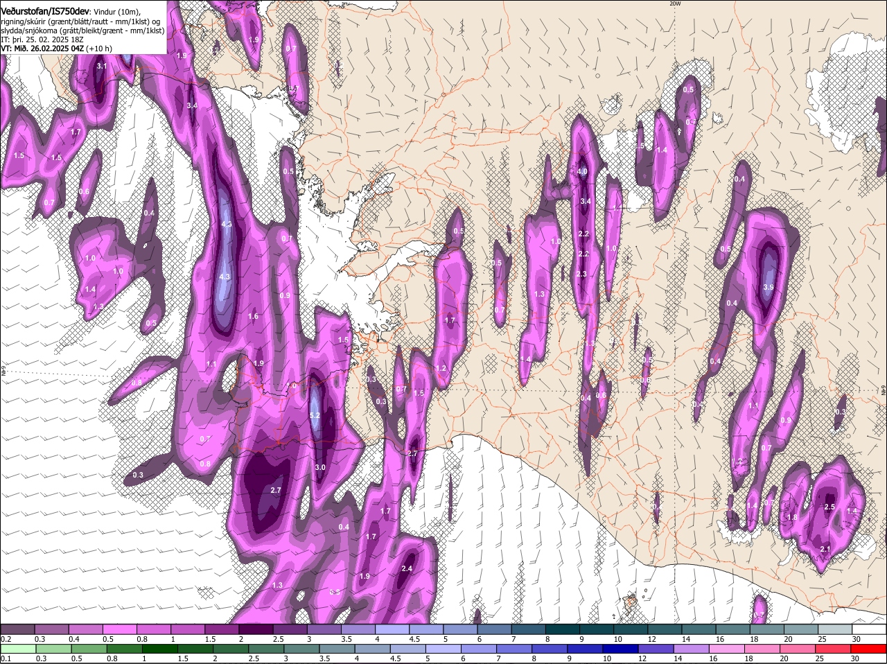The height and width of the screenshot is (664, 887).
Task: Pick the upper legend swatch between 1 and 1.5
Action: pyautogui.click(x=188, y=629)
